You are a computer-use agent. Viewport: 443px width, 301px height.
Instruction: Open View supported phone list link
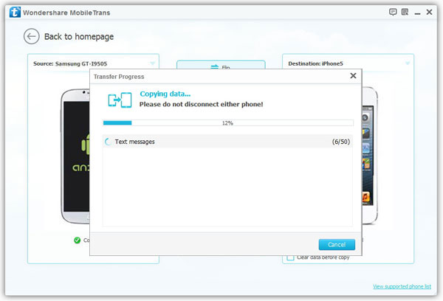point(402,286)
